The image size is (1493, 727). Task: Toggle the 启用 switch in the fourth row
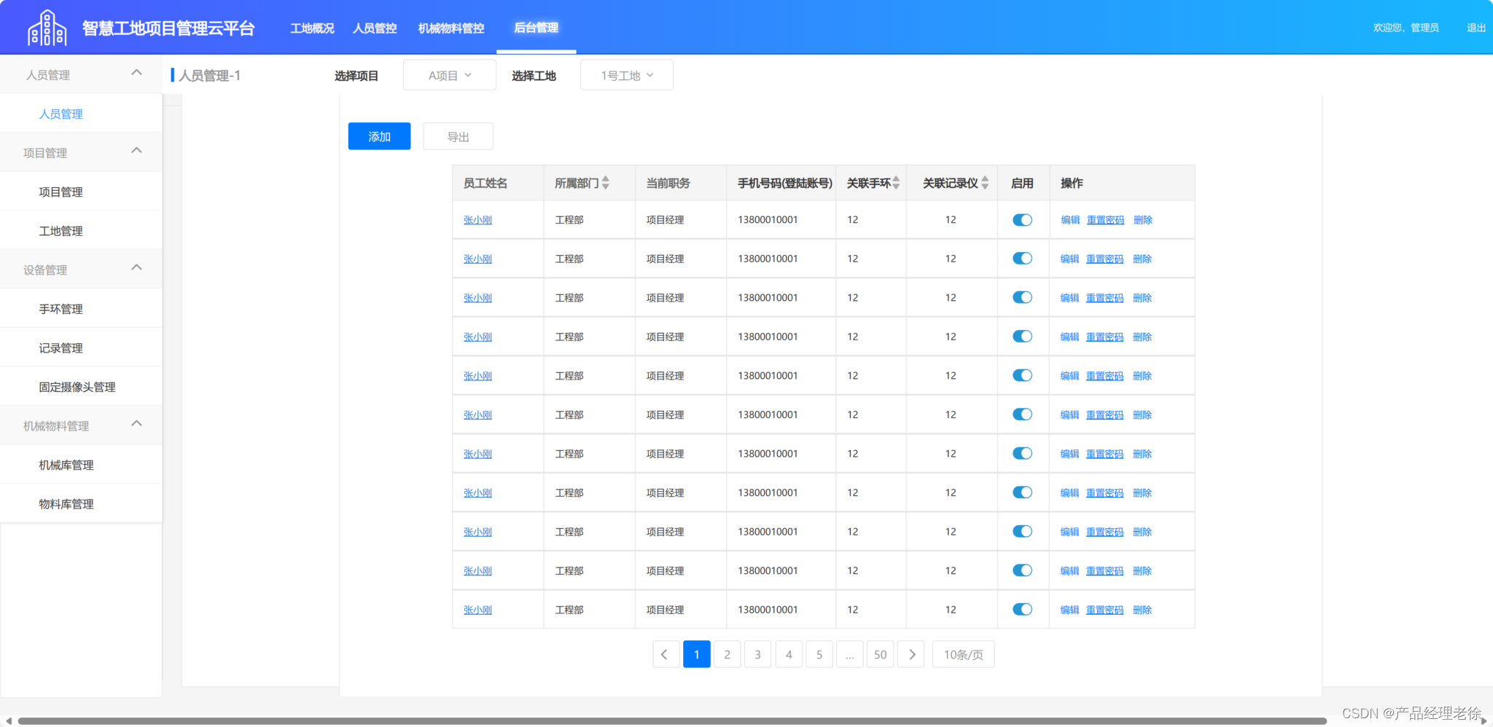tap(1022, 337)
